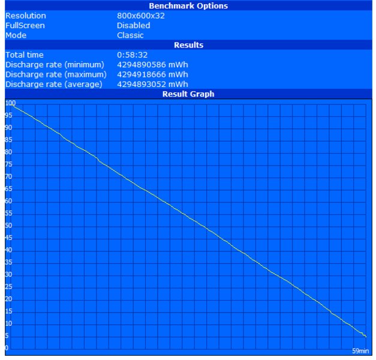Select the Benchmark Options header
Image resolution: width=376 pixels, height=360 pixels.
(188, 6)
